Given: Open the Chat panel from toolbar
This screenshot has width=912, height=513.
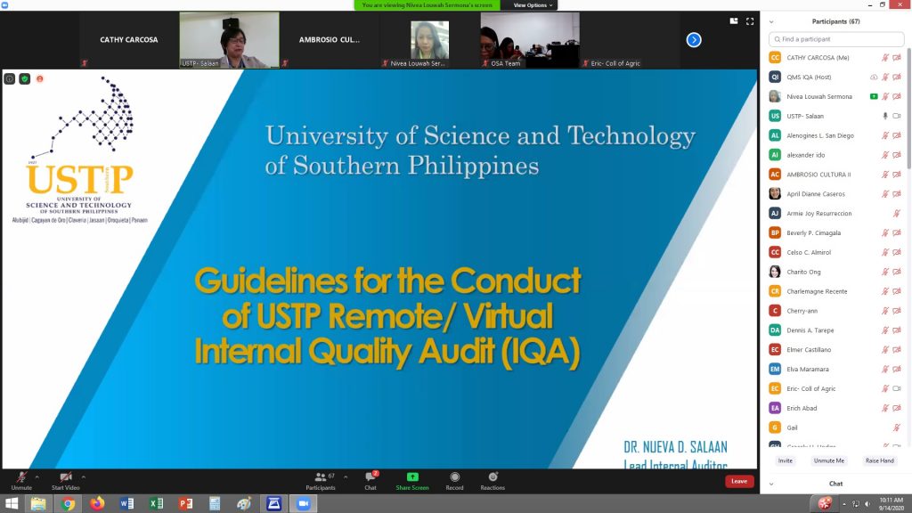Looking at the screenshot, I should 370,480.
